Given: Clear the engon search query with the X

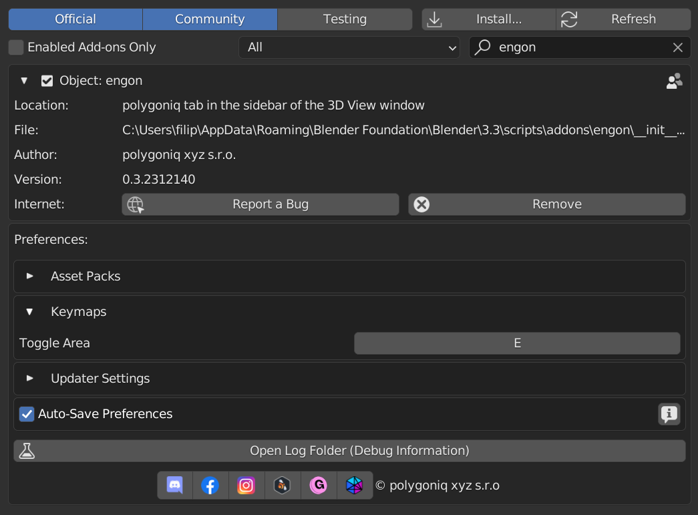Looking at the screenshot, I should tap(678, 47).
